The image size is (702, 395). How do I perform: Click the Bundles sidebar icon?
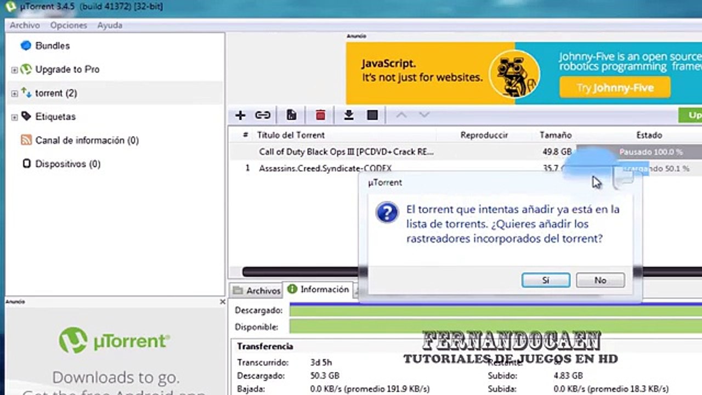coord(26,46)
